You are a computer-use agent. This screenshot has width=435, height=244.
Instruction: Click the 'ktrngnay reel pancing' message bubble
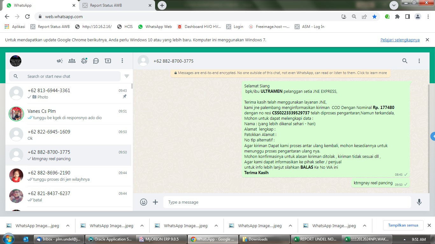click(381, 183)
